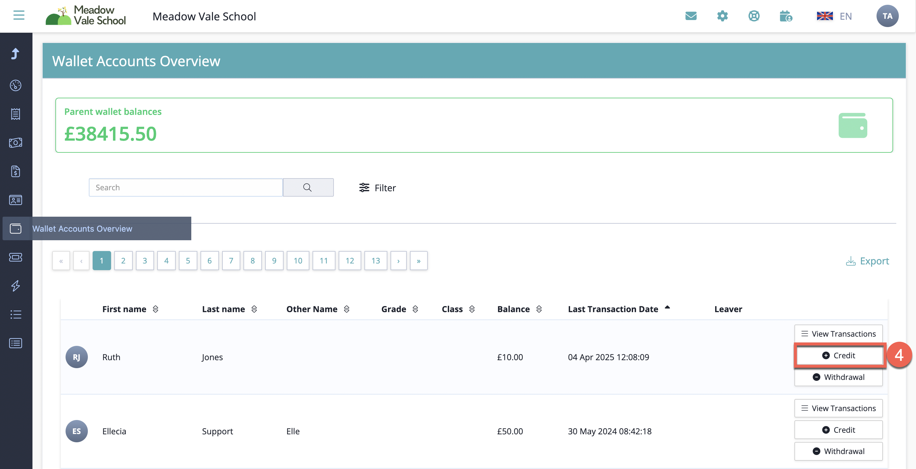Image resolution: width=916 pixels, height=469 pixels.
Task: Go to page 2
Action: [x=123, y=261]
